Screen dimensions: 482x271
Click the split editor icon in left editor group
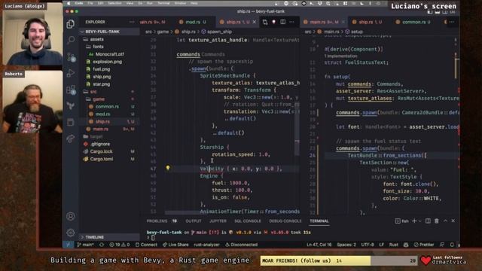[283, 22]
